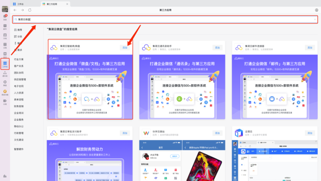321x181 pixels.
Task: Click the search field containing 集简云微盘
Action: point(166,19)
